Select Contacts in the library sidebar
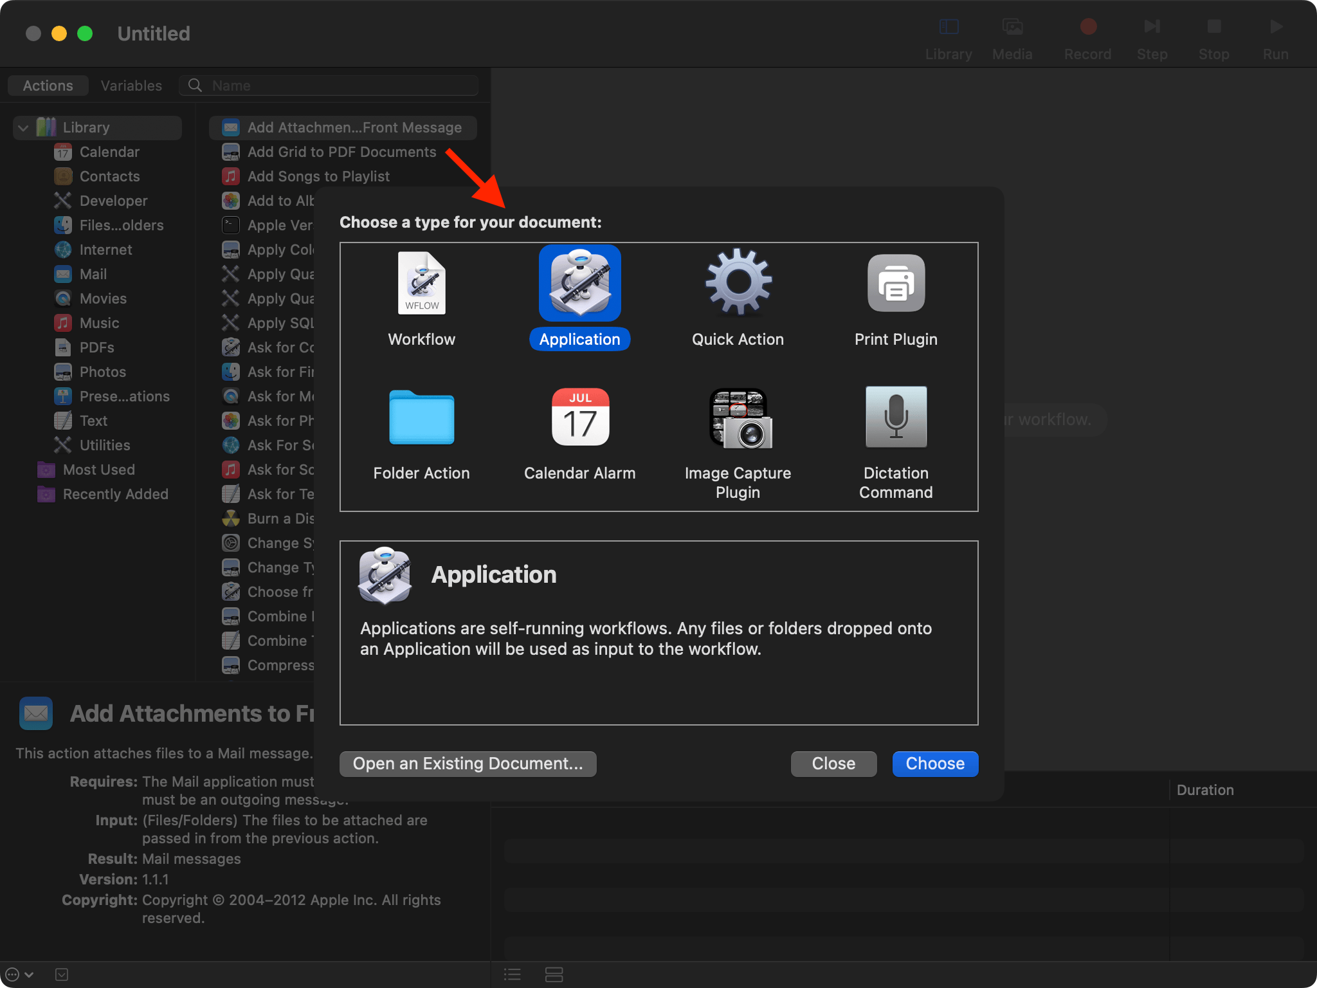1317x988 pixels. 97,176
